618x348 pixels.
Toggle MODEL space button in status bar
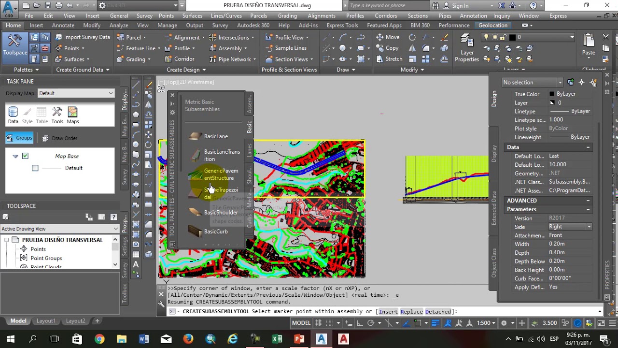(x=301, y=323)
